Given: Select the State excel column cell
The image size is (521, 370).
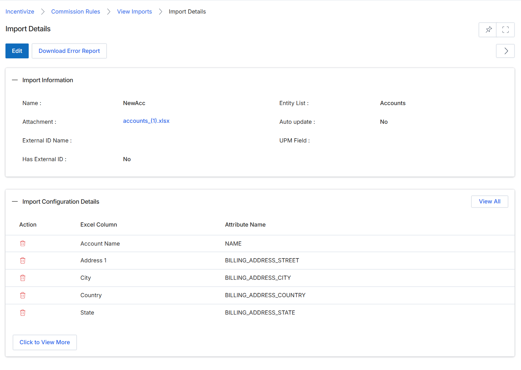Looking at the screenshot, I should [87, 313].
